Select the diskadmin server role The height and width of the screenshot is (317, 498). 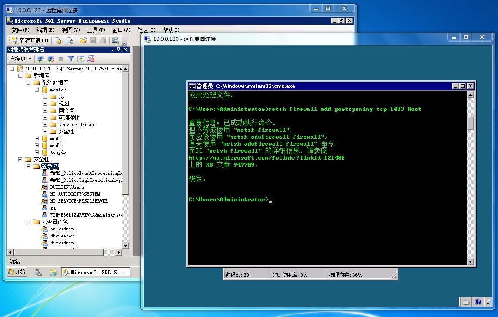[x=62, y=243]
